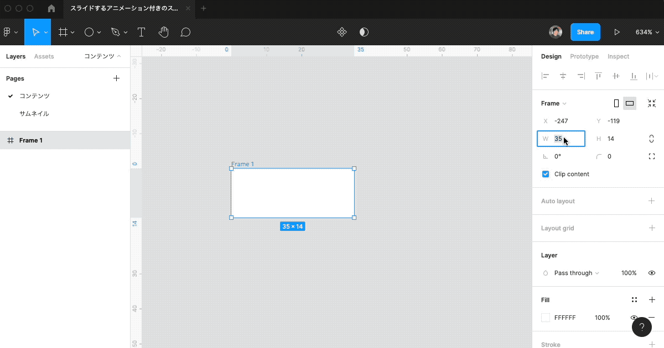Add Layout grid with plus

[652, 228]
